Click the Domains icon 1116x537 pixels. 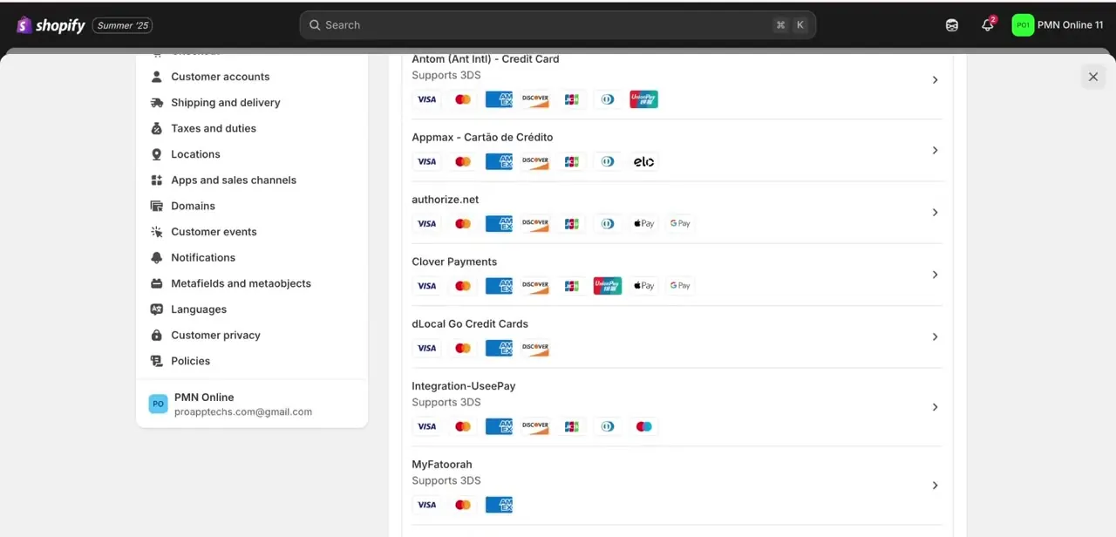coord(157,206)
